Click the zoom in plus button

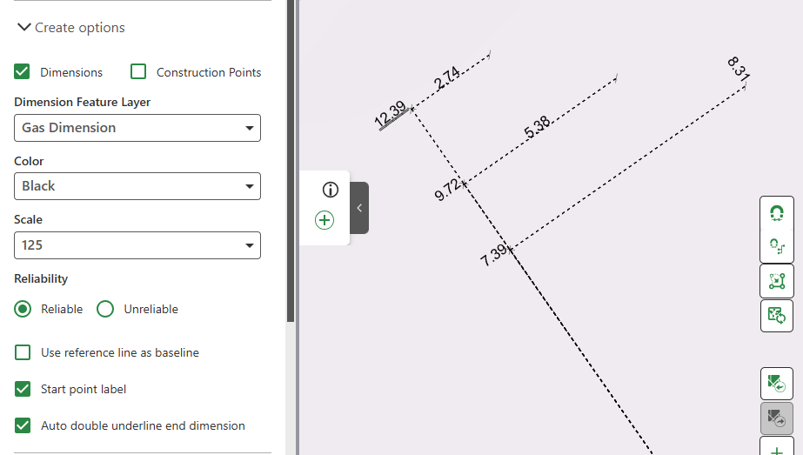tap(777, 448)
